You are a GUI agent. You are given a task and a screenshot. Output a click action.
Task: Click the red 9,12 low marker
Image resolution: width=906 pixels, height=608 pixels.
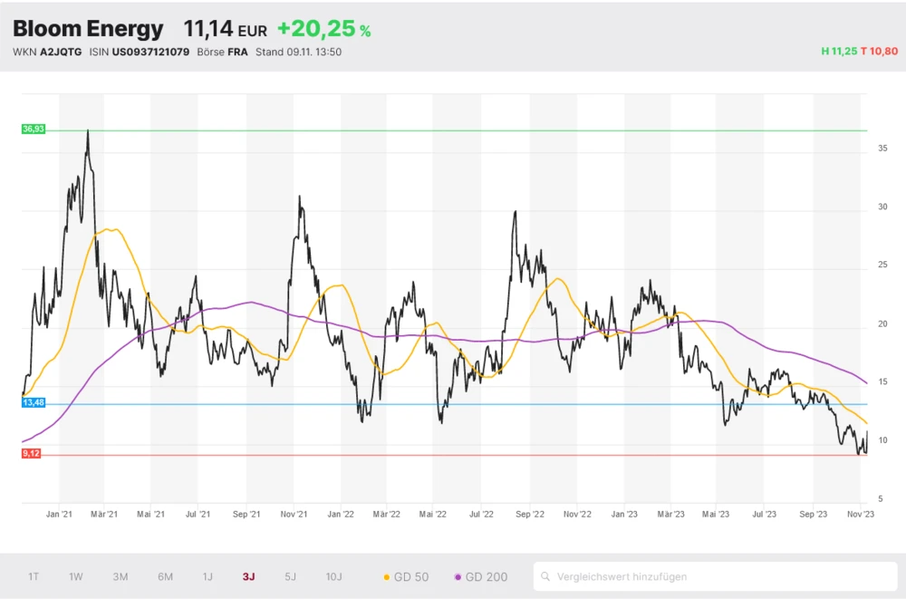(32, 453)
